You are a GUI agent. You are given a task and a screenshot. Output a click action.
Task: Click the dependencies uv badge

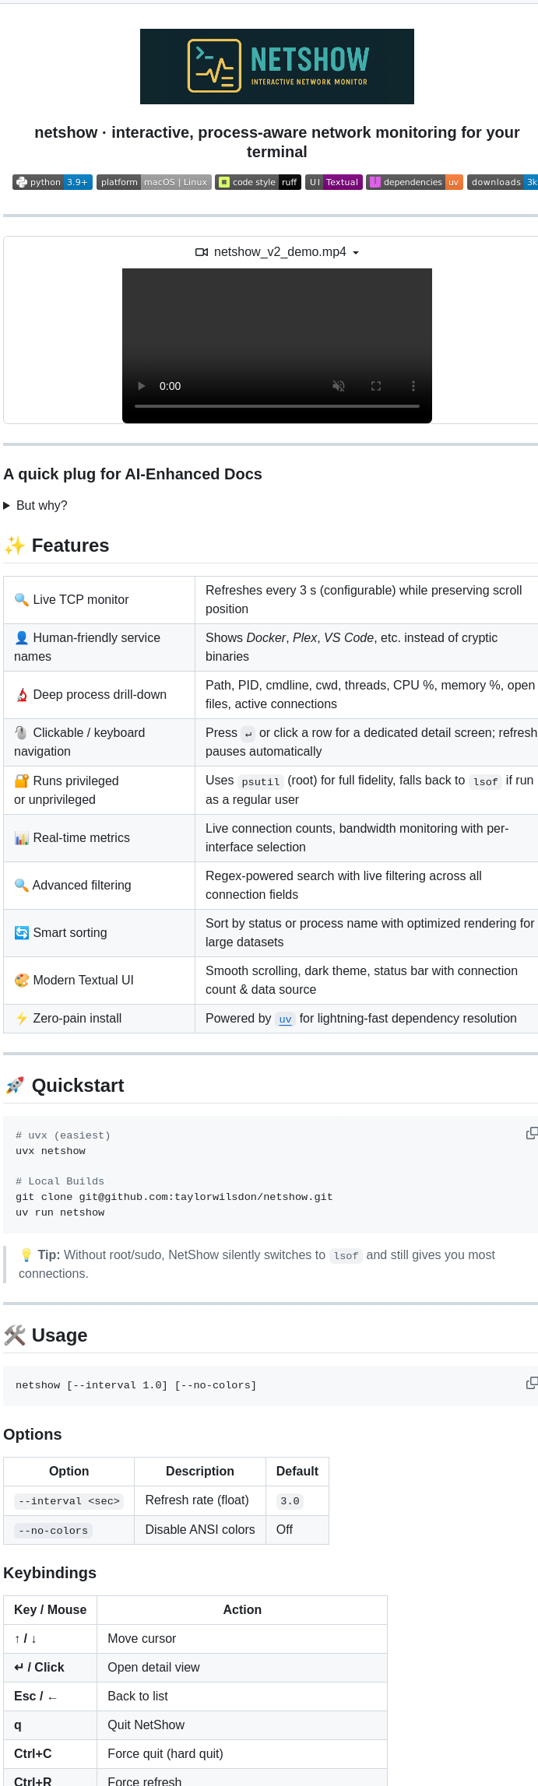click(x=414, y=182)
